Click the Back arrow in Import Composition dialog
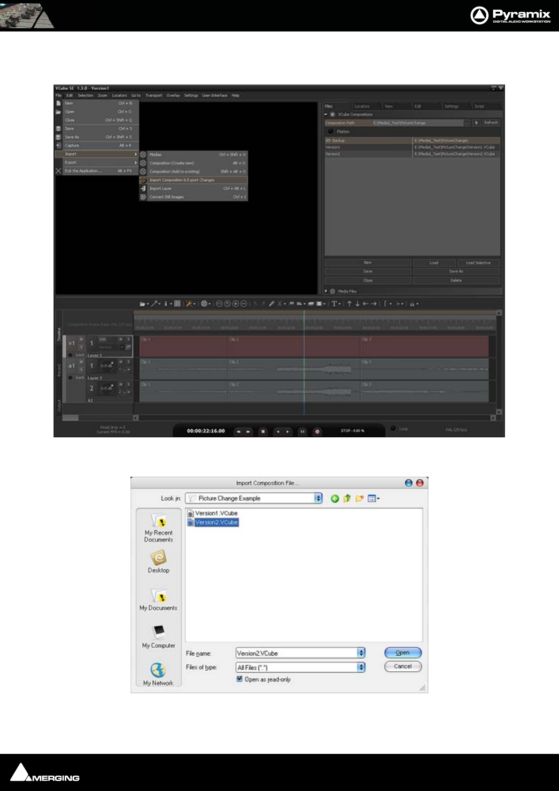This screenshot has width=559, height=791. pos(334,498)
